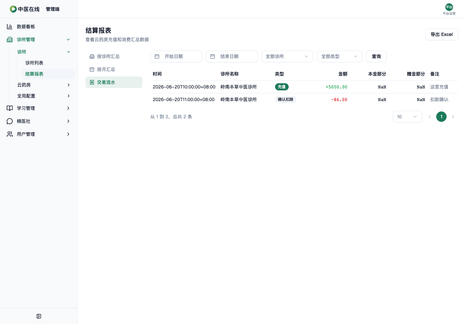This screenshot has width=466, height=324.
Task: Open the 全部诊所 dropdown
Action: pos(287,56)
